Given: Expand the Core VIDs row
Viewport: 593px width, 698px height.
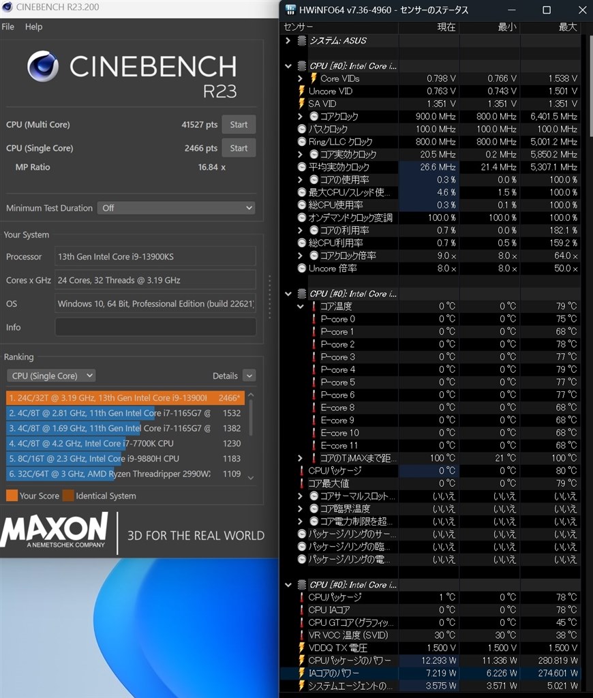Looking at the screenshot, I should coord(300,78).
